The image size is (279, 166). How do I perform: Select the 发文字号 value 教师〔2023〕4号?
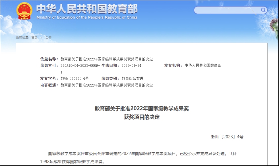[x=75, y=79]
